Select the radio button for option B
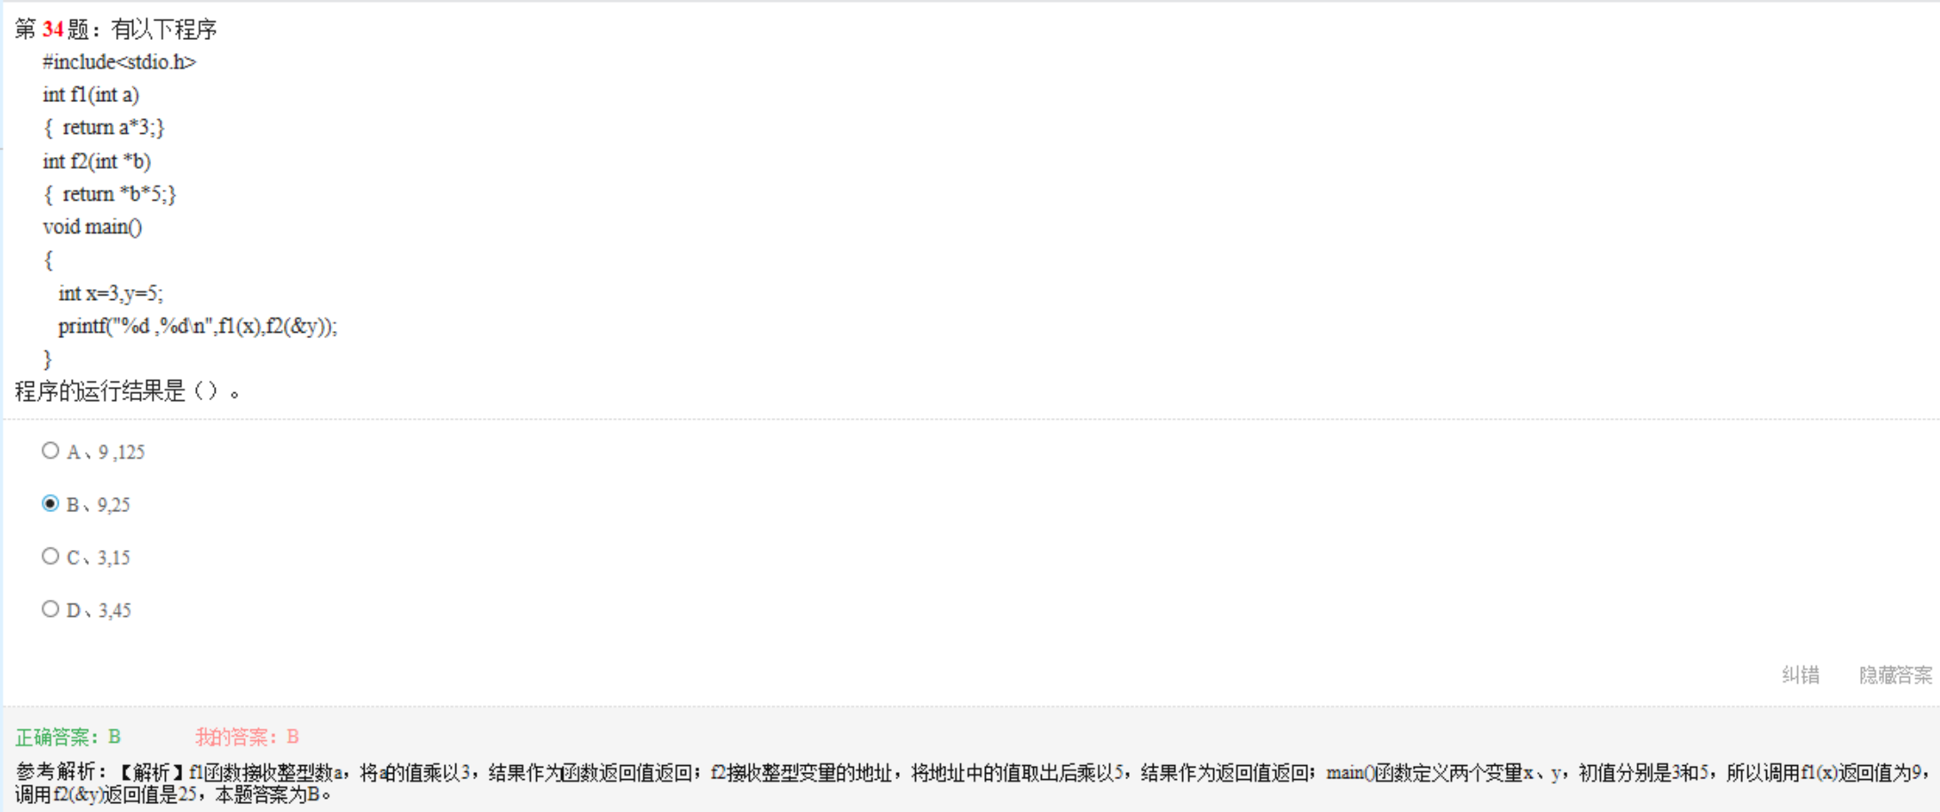 point(51,503)
